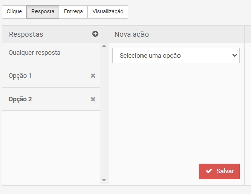
Task: Select the Qualquer resposta row
Action: pos(51,54)
